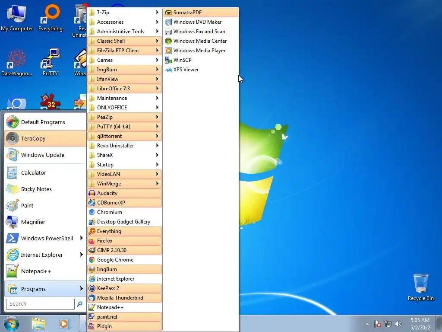Open Windows Update
The height and width of the screenshot is (332, 442).
tap(45, 155)
